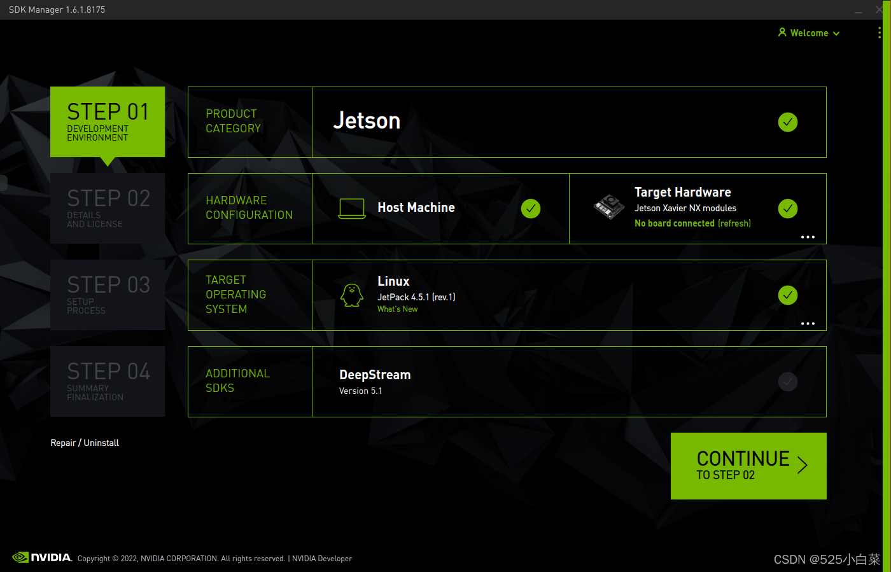This screenshot has height=572, width=891.
Task: Click the Repair / Uninstall link
Action: point(85,443)
